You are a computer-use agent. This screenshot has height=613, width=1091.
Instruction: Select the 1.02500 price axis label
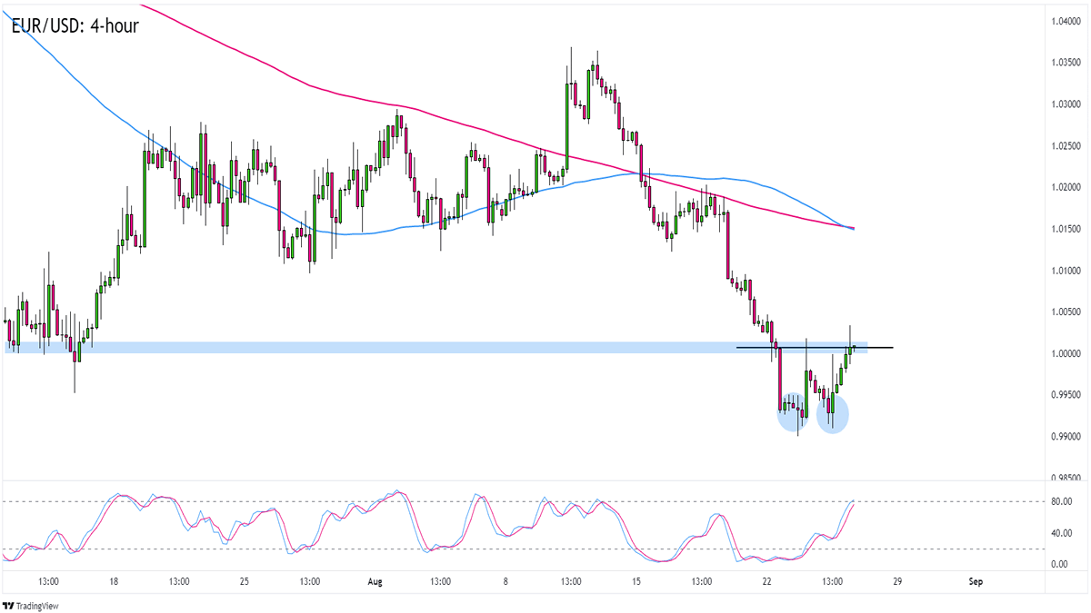pyautogui.click(x=1066, y=145)
